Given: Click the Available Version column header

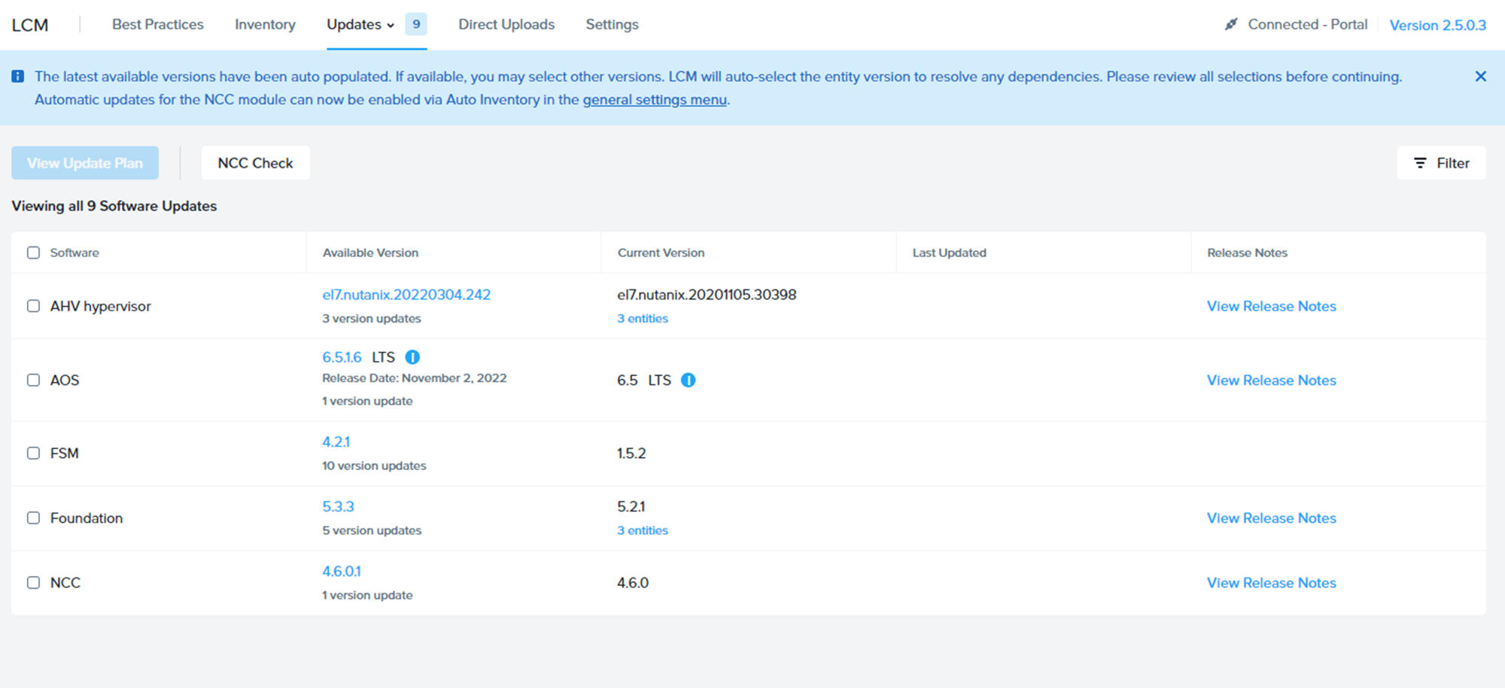Looking at the screenshot, I should click(370, 253).
